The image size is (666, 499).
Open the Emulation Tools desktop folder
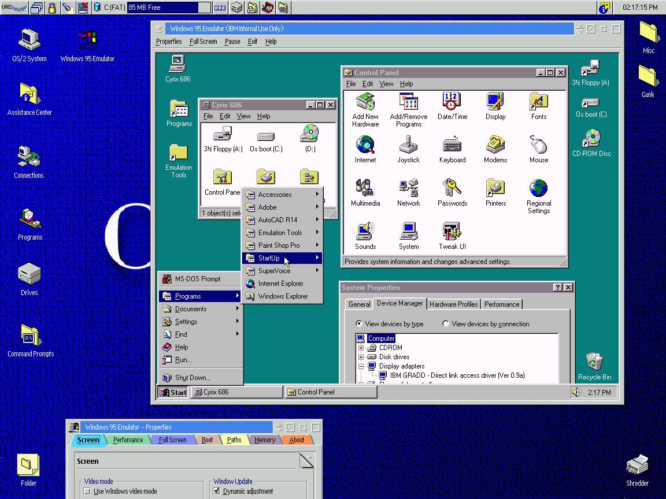click(179, 161)
